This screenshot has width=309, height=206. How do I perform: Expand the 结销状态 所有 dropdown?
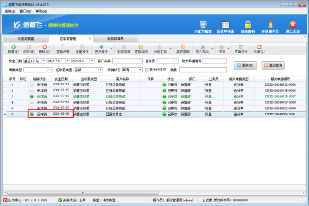coord(140,70)
